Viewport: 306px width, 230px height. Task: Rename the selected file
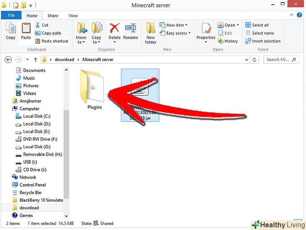tap(131, 31)
